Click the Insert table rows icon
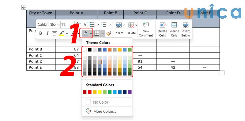 click(119, 25)
